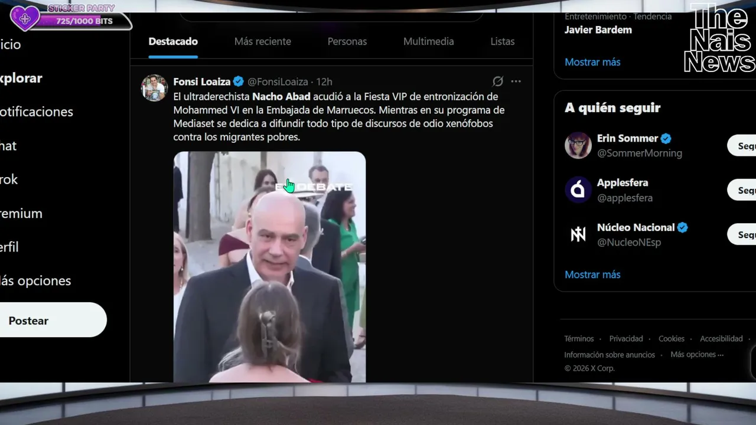Image resolution: width=756 pixels, height=425 pixels.
Task: Click Mostrar más under A quién seguir
Action: coord(592,274)
